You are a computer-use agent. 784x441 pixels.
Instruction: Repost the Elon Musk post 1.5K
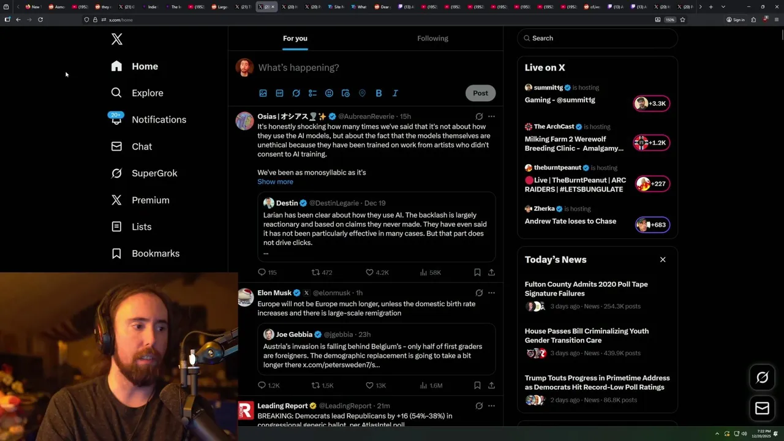tap(322, 386)
